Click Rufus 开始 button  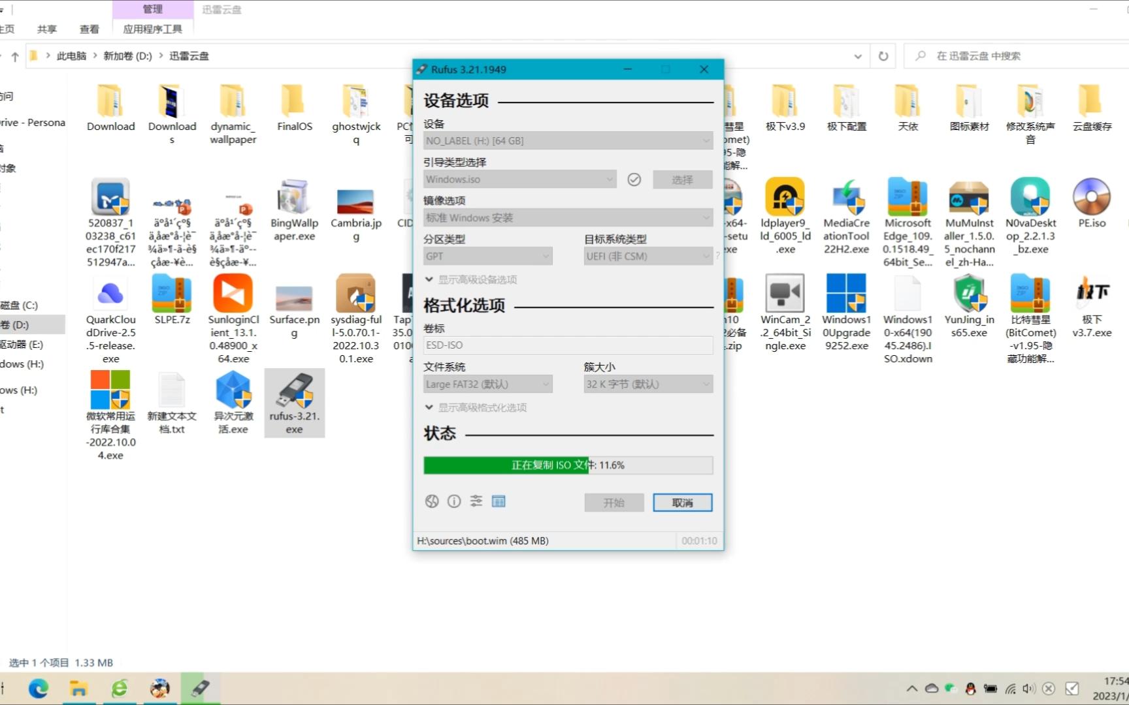click(614, 503)
